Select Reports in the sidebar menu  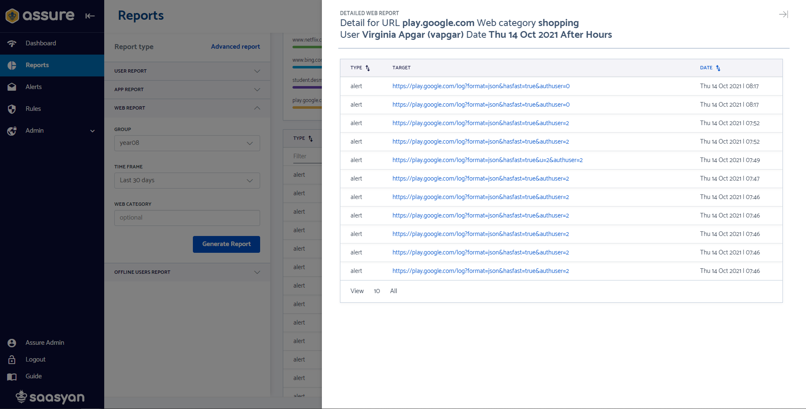coord(37,65)
